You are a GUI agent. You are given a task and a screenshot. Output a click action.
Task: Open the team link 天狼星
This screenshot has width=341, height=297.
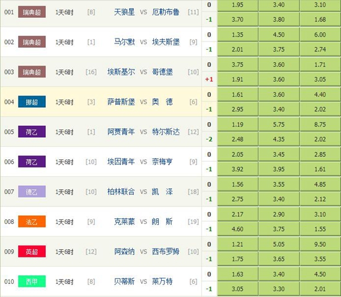[x=125, y=12]
